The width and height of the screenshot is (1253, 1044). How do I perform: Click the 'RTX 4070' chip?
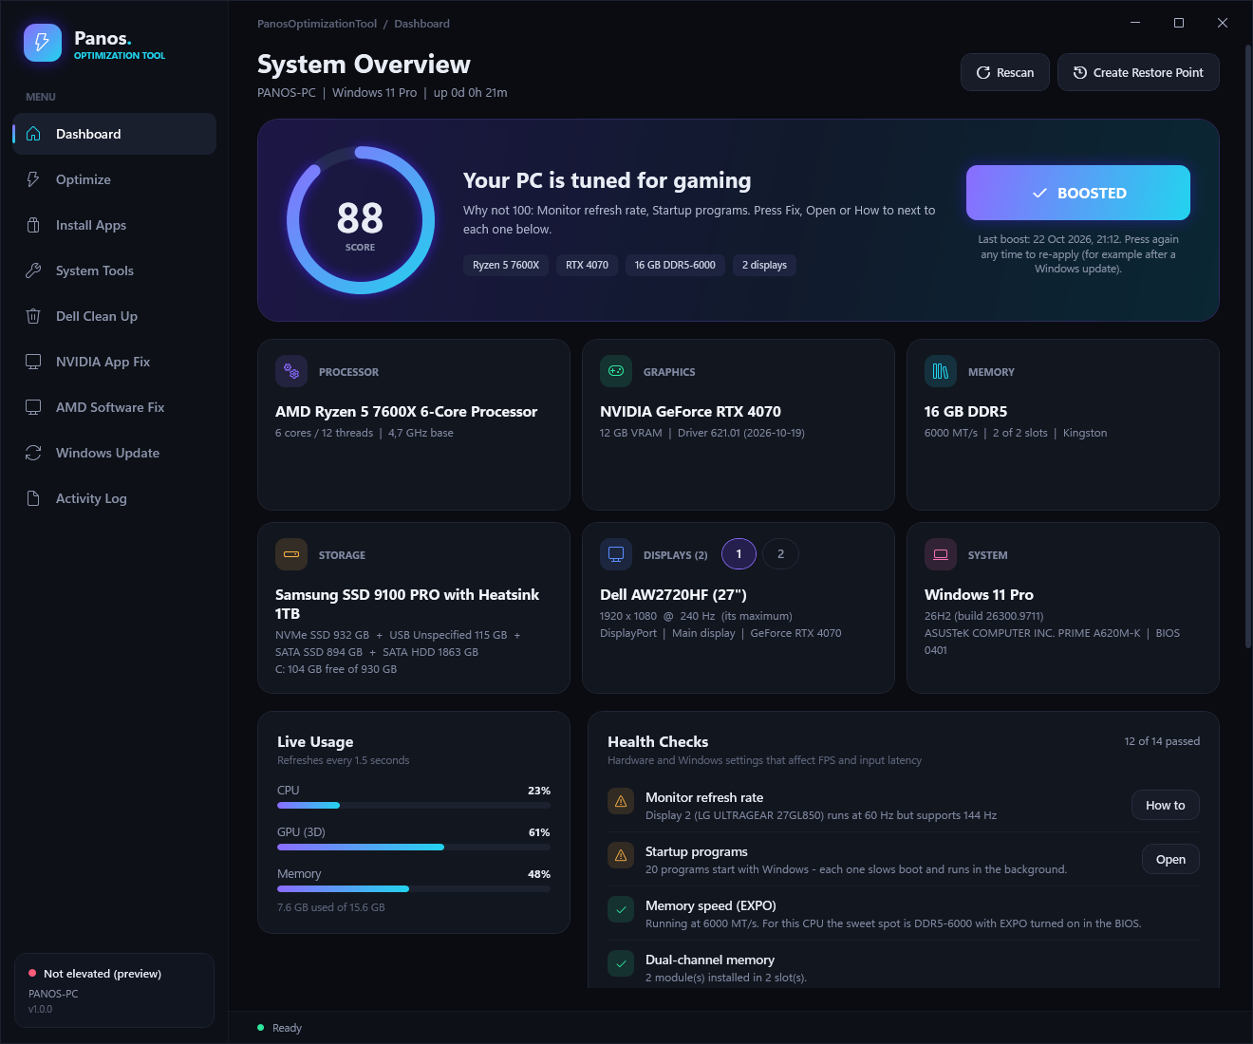click(587, 266)
